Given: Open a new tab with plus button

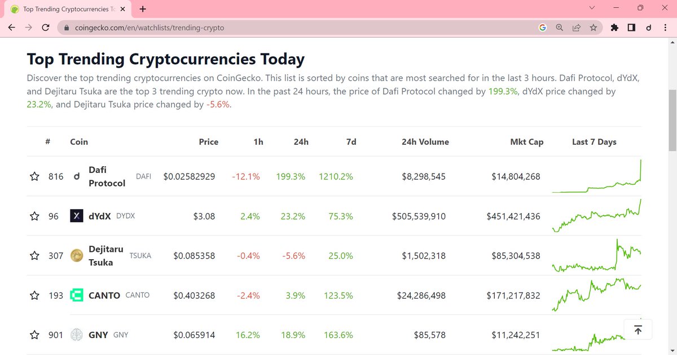Looking at the screenshot, I should tap(143, 9).
